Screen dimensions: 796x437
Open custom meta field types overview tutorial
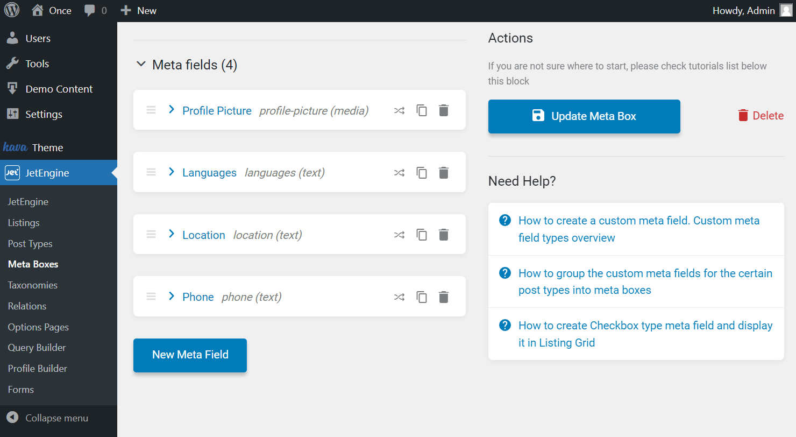point(639,229)
